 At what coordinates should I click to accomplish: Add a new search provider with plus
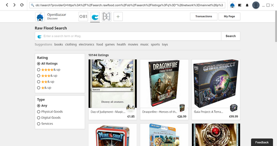tap(118, 17)
